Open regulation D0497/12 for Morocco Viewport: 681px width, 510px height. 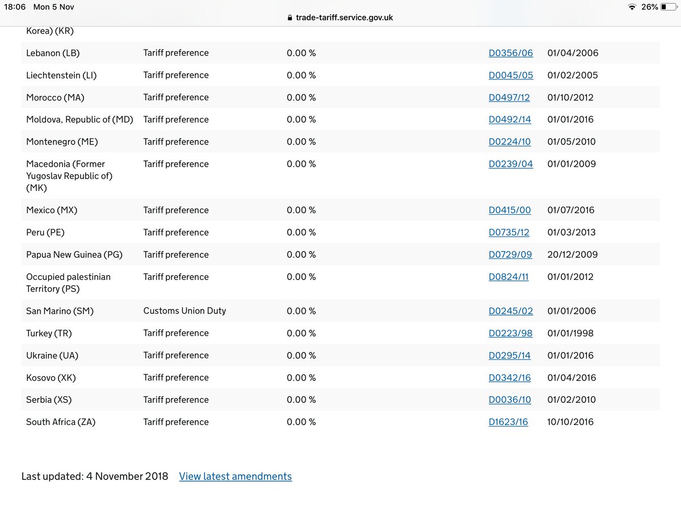pyautogui.click(x=509, y=97)
